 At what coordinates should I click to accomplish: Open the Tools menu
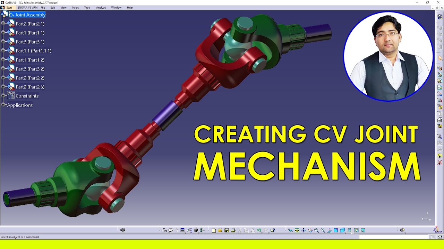tap(87, 8)
